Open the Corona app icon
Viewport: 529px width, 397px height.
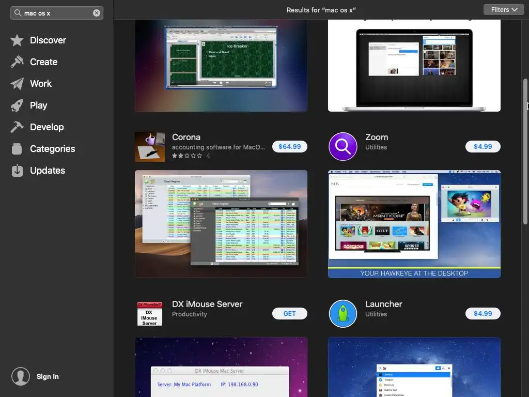point(150,147)
